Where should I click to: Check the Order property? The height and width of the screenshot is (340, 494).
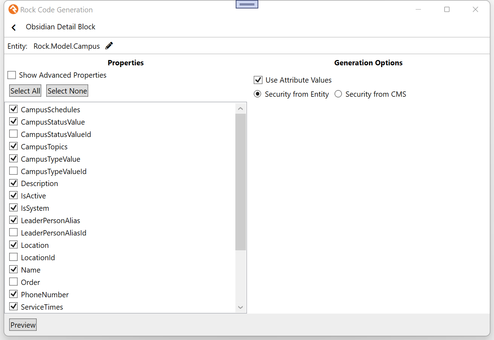pyautogui.click(x=13, y=282)
